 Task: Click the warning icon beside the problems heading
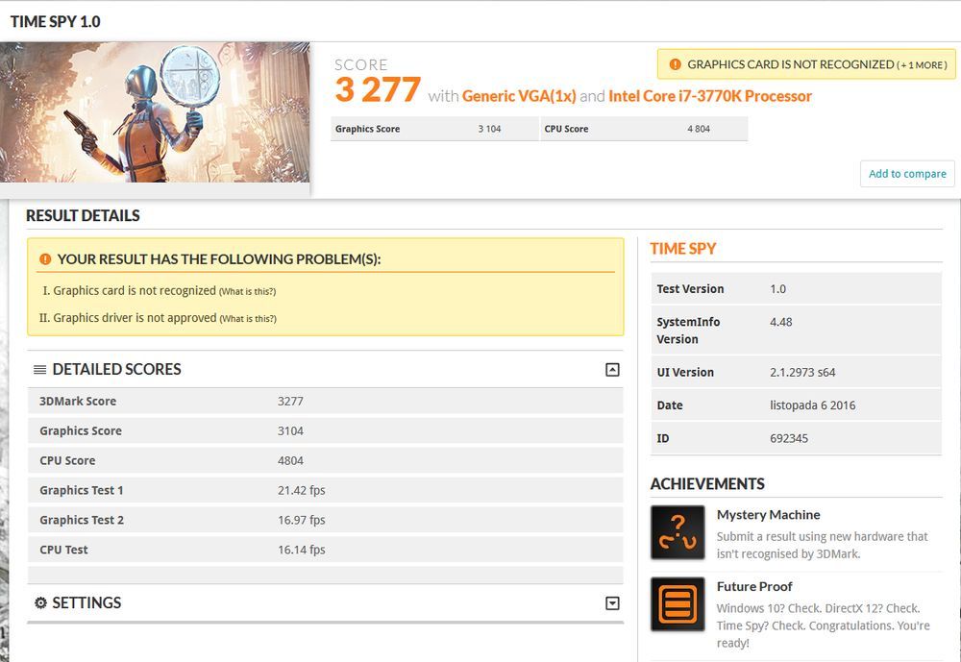click(x=45, y=259)
